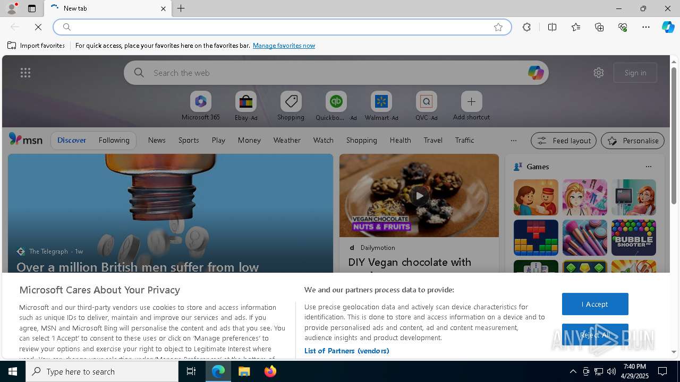Add this page to favorites star
The image size is (680, 382).
tap(498, 27)
